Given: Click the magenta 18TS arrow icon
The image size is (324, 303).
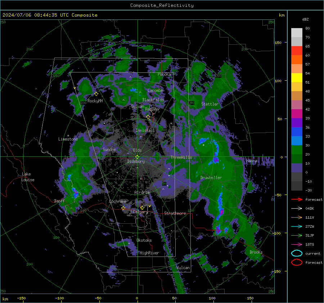Looking at the screenshot, I should (297, 245).
